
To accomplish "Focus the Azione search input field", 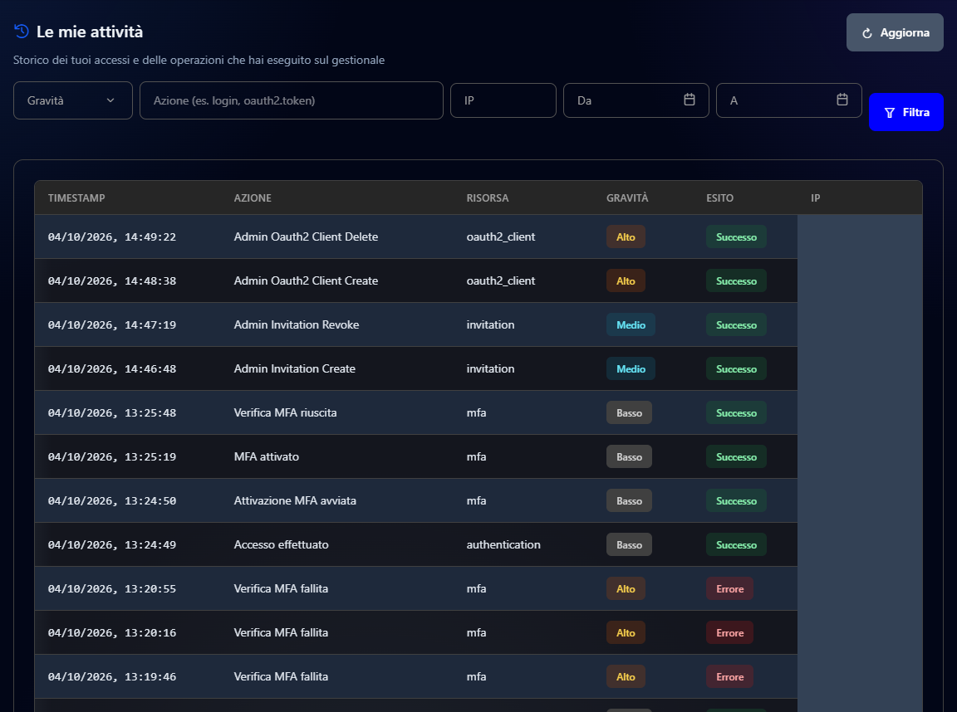I will pyautogui.click(x=291, y=100).
